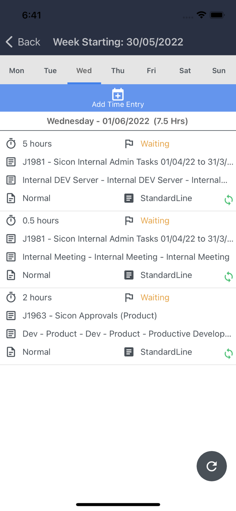236x511 pixels.
Task: Click the flag icon next to the first Waiting status
Action: tap(129, 144)
